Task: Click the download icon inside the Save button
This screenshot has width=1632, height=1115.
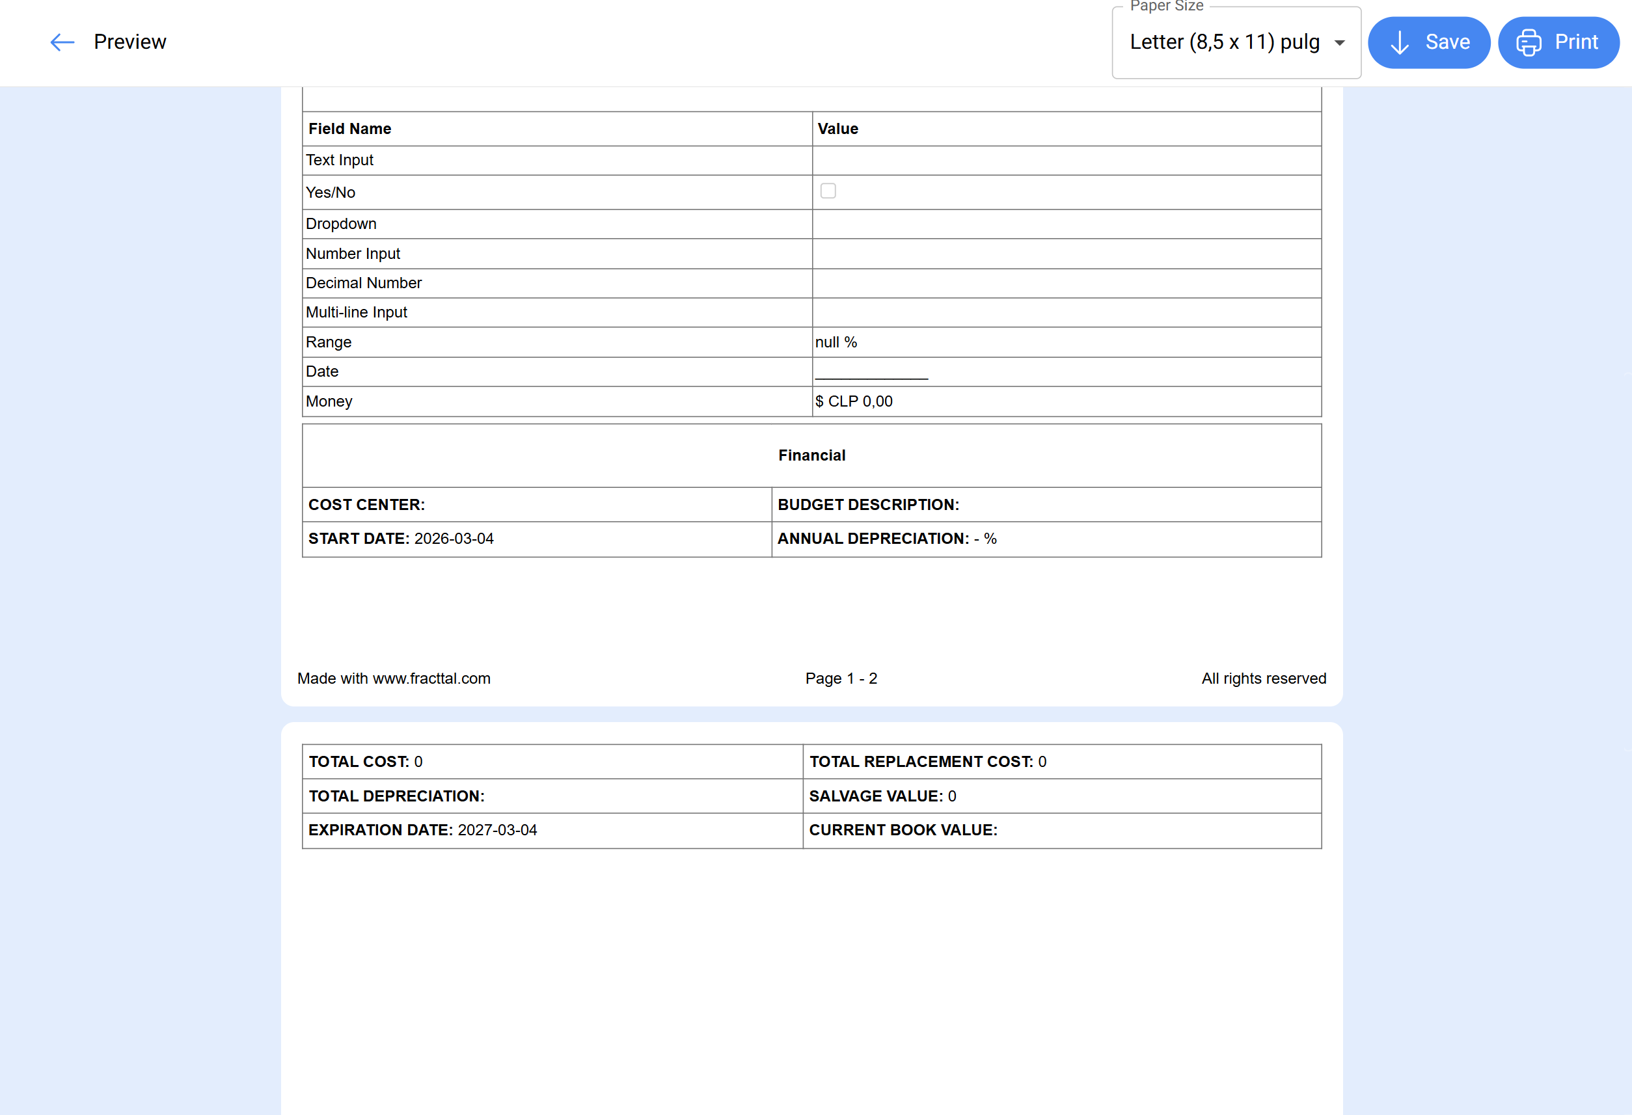Action: tap(1400, 42)
